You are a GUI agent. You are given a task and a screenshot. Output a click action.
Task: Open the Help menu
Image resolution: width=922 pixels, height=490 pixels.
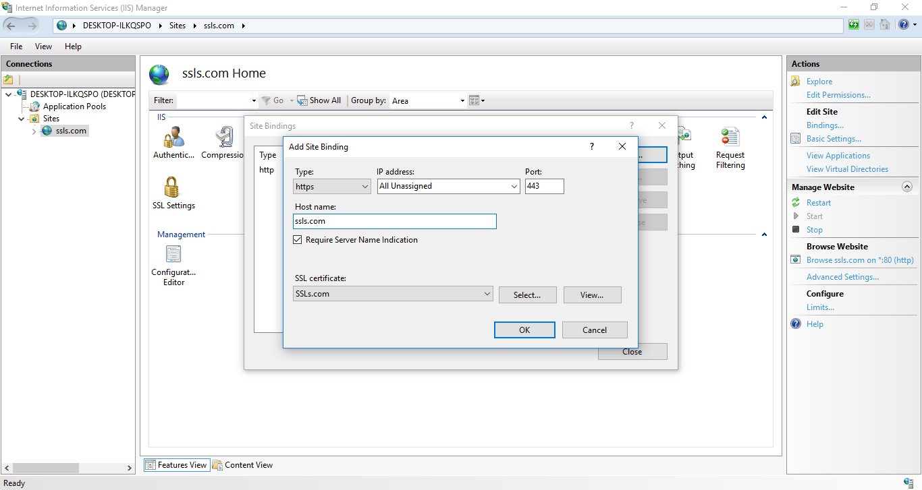73,47
